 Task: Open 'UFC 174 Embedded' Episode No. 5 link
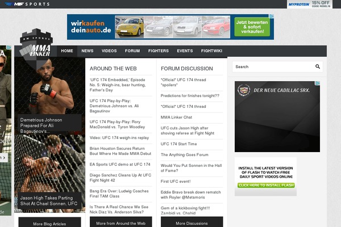pos(118,85)
